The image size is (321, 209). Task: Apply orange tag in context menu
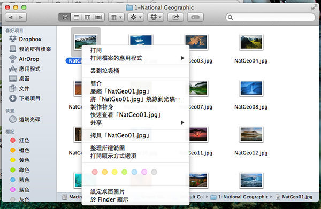tap(105, 172)
